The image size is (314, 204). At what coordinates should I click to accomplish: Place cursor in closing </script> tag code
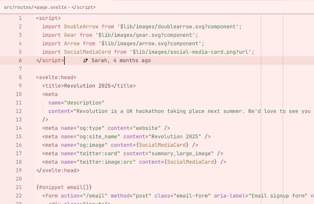[50, 61]
